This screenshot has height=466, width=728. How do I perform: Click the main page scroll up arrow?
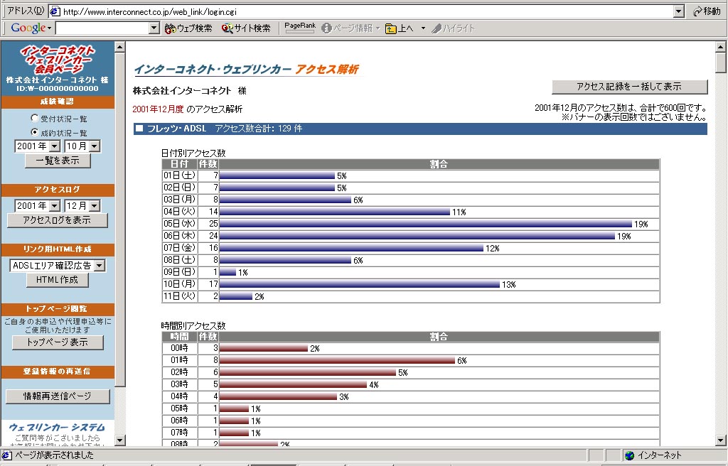720,47
